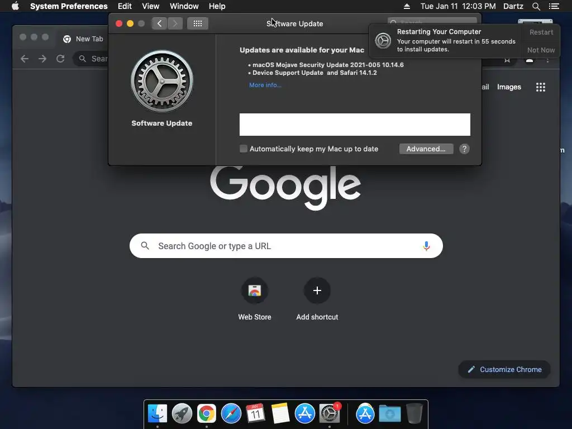The width and height of the screenshot is (572, 429).
Task: Choose Not Now in the notification
Action: (541, 50)
